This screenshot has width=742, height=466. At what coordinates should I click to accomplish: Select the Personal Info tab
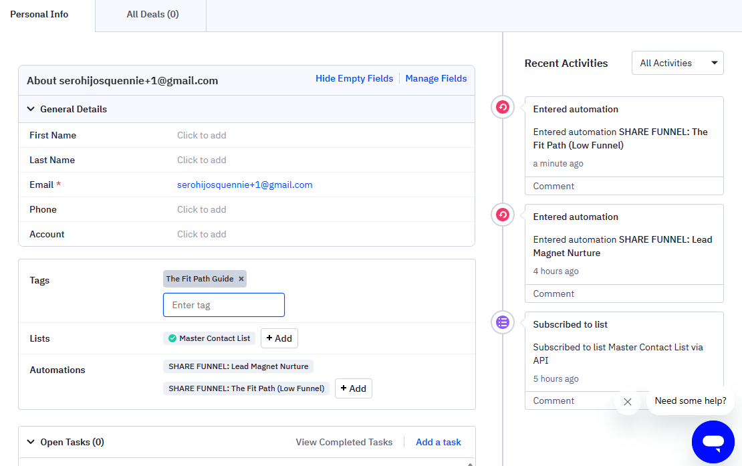click(x=39, y=14)
